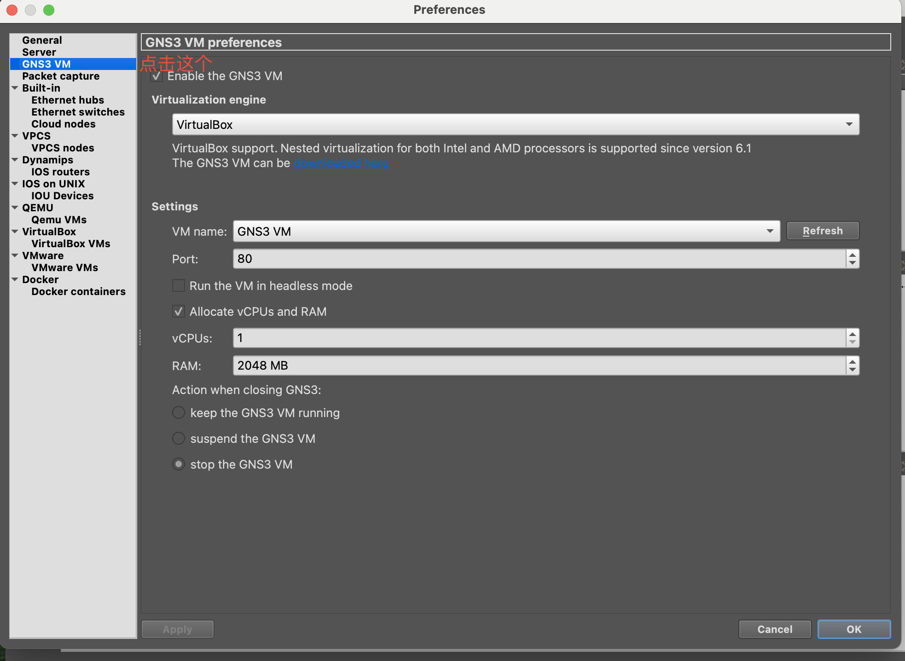This screenshot has height=661, width=905.
Task: Click Cancel to discard changes
Action: click(x=775, y=629)
